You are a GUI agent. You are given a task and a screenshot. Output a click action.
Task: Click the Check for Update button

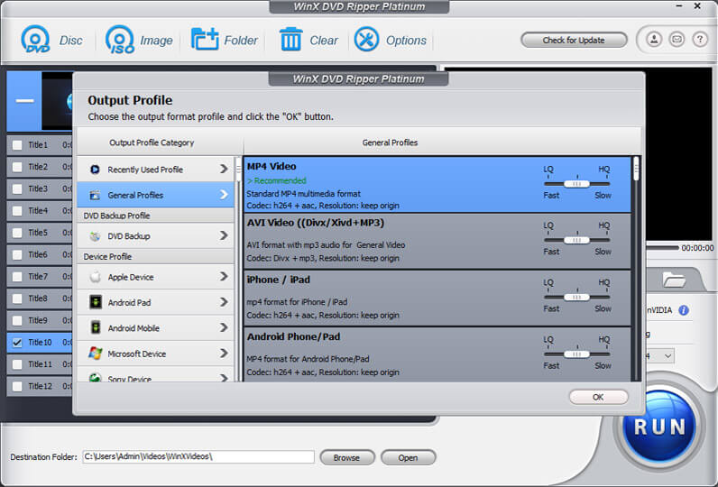coord(574,41)
